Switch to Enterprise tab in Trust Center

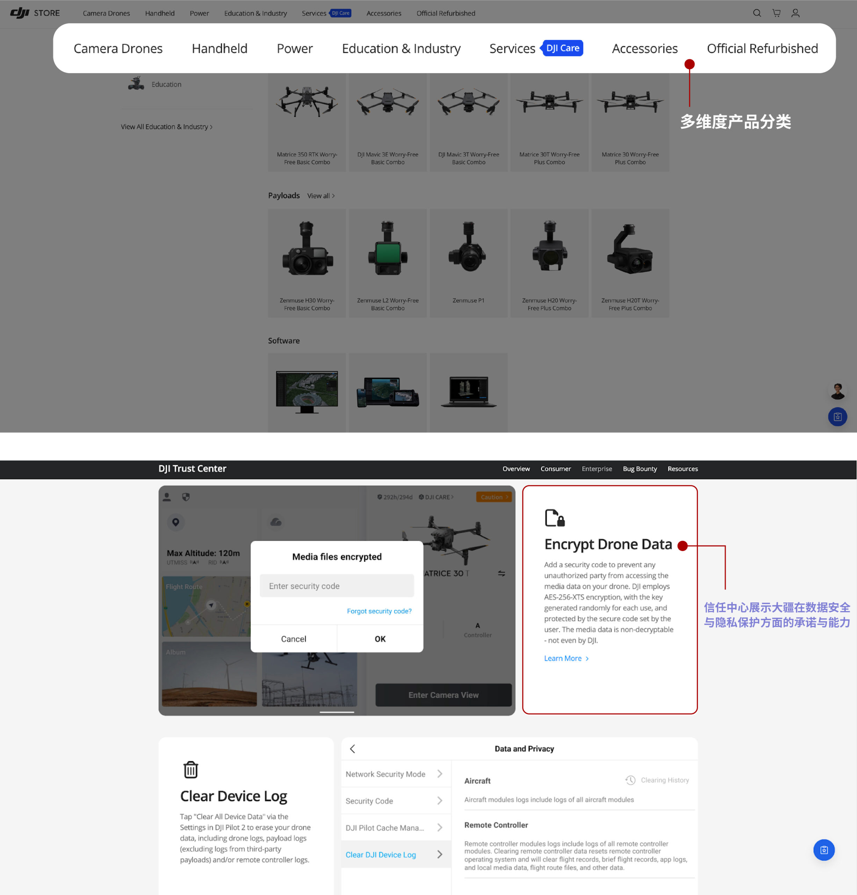(x=597, y=468)
